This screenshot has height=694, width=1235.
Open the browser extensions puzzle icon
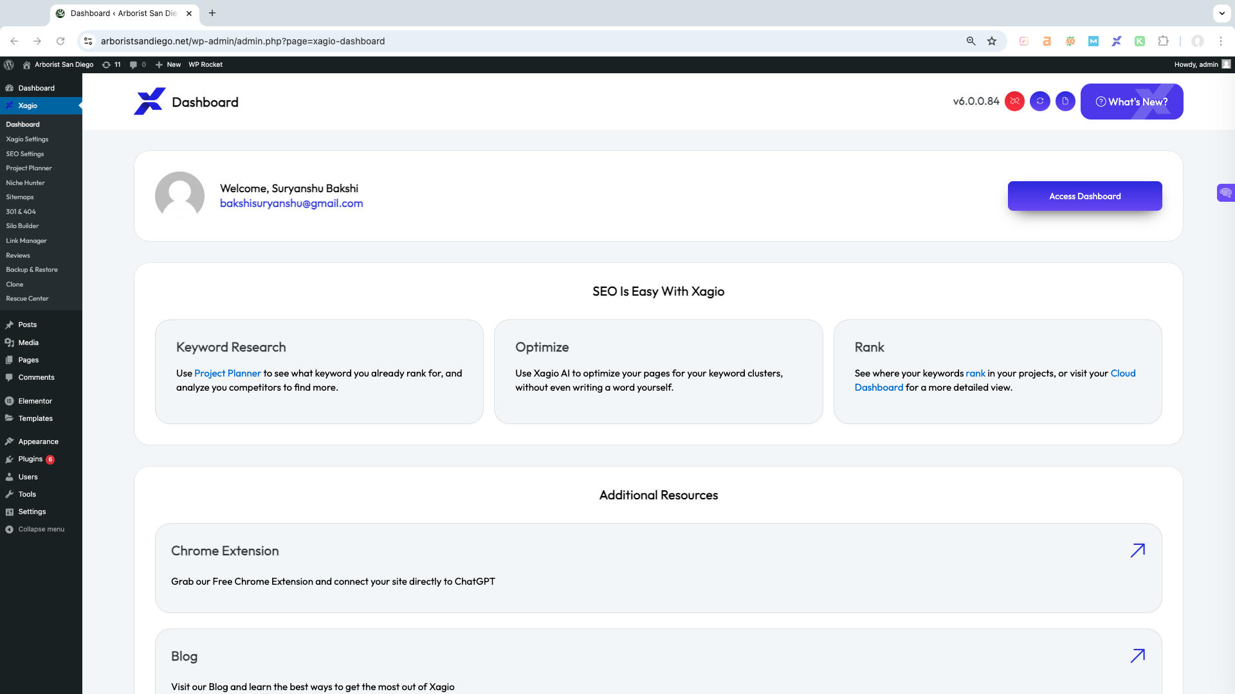tap(1163, 41)
